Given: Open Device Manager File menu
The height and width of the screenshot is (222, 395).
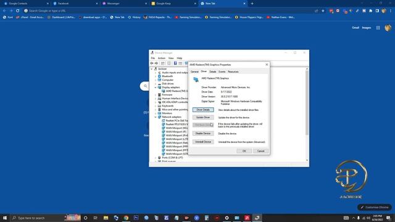Looking at the screenshot, I should point(153,58).
